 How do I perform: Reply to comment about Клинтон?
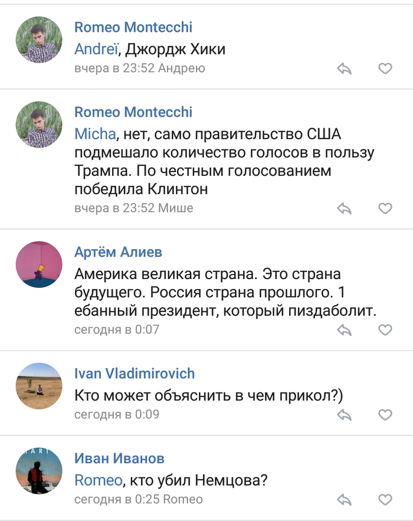pyautogui.click(x=345, y=208)
